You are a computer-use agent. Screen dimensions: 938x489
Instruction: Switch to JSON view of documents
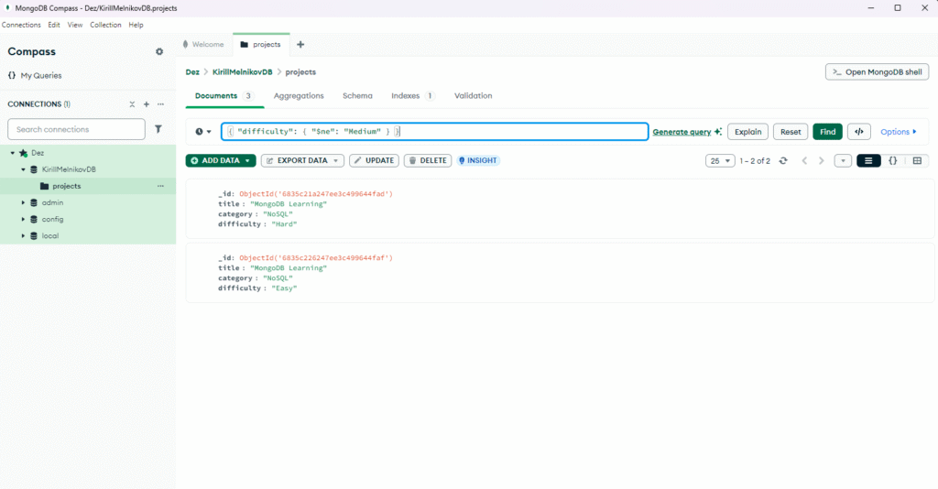(892, 161)
